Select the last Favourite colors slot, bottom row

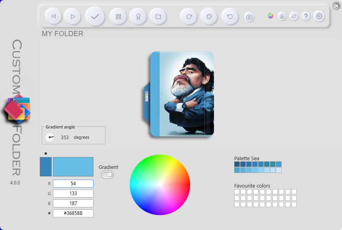click(x=294, y=204)
